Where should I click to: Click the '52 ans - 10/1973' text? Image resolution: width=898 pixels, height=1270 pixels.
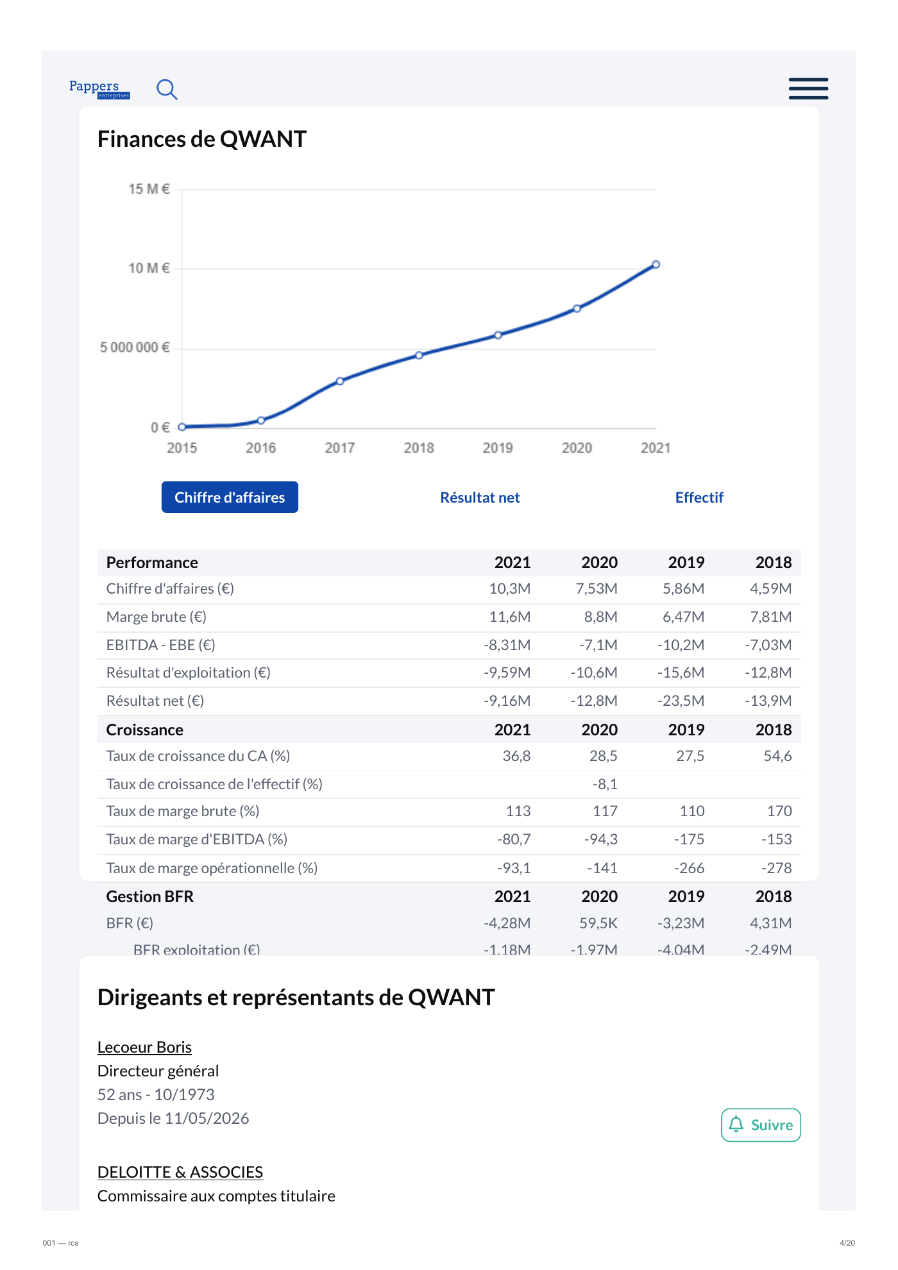coord(156,1095)
